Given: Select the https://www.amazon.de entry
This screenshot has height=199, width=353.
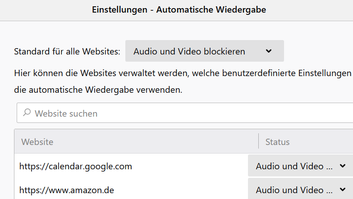Looking at the screenshot, I should [x=67, y=190].
